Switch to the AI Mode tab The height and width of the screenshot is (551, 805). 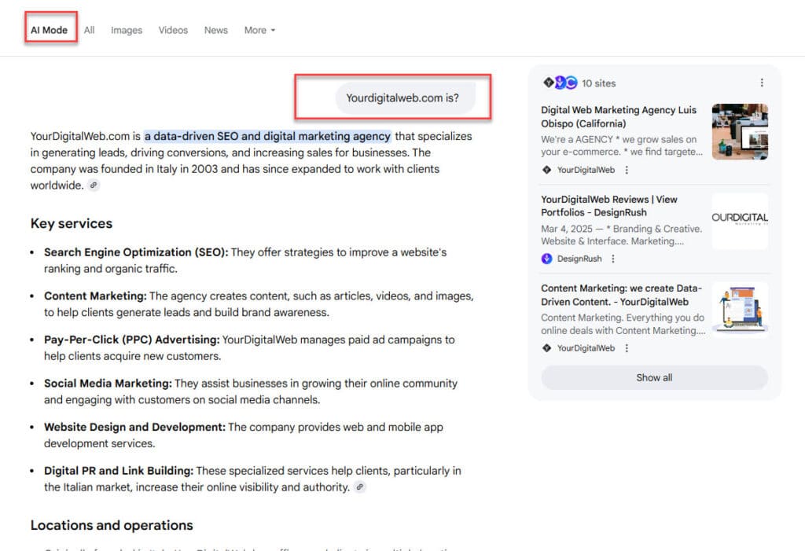click(50, 31)
